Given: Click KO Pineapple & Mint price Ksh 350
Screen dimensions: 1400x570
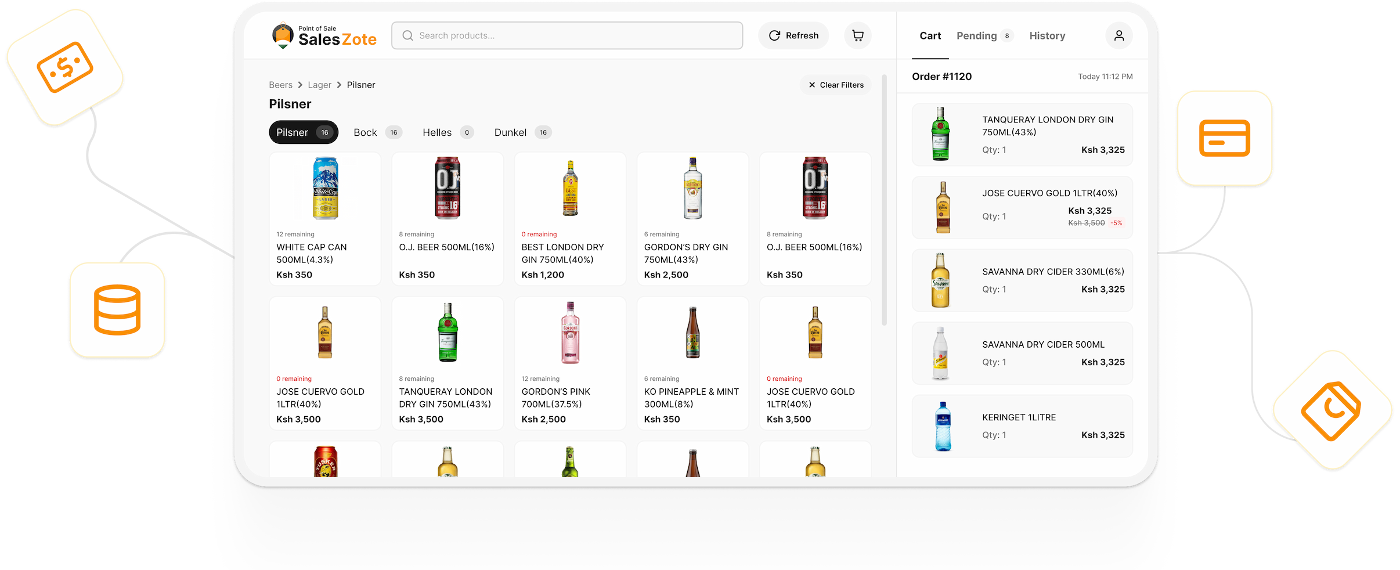Looking at the screenshot, I should pos(662,419).
